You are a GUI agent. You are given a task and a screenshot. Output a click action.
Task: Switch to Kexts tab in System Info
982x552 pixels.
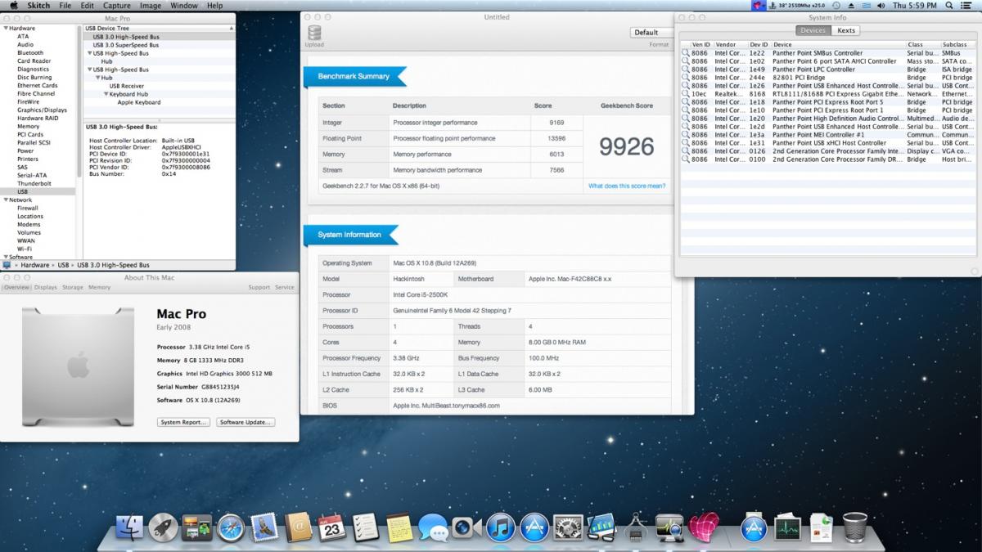point(846,30)
